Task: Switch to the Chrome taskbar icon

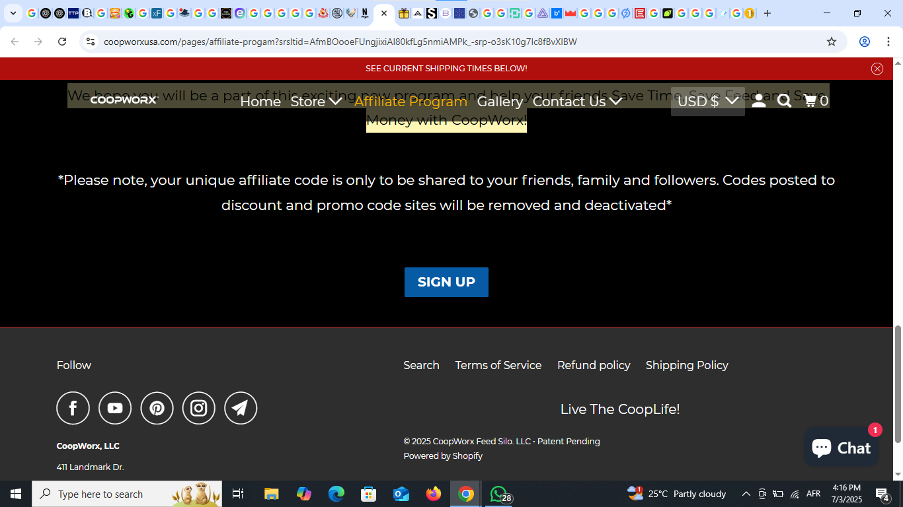Action: pos(466,494)
